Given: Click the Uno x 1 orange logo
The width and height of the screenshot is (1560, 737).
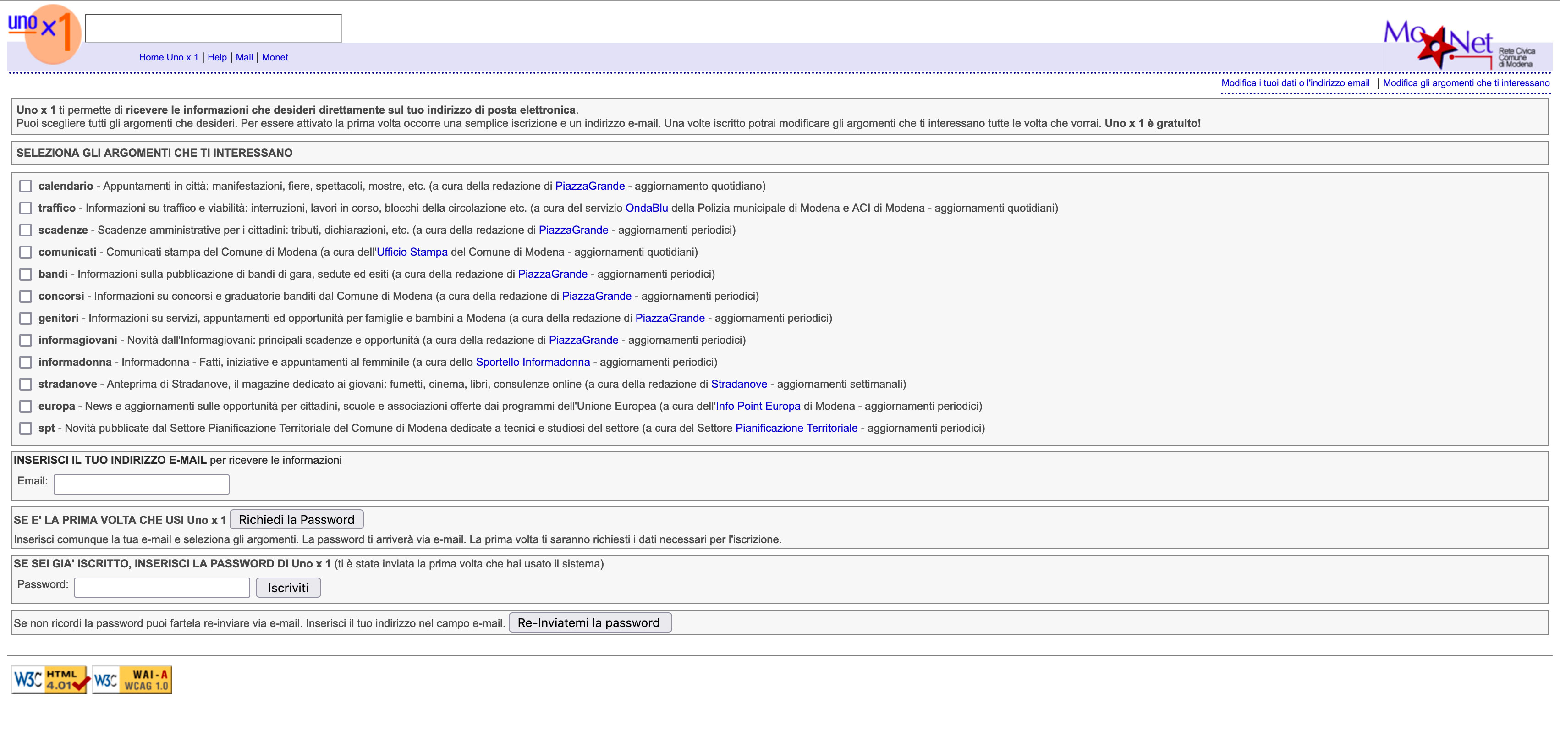Looking at the screenshot, I should (x=46, y=33).
